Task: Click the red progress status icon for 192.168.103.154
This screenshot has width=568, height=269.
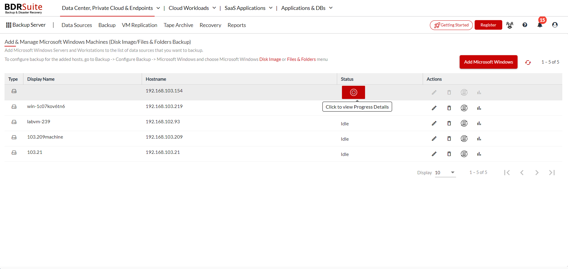Action: pyautogui.click(x=353, y=92)
